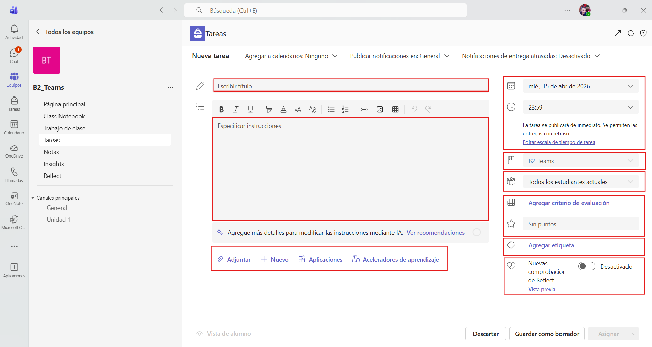Open Trabajo de clase

64,128
